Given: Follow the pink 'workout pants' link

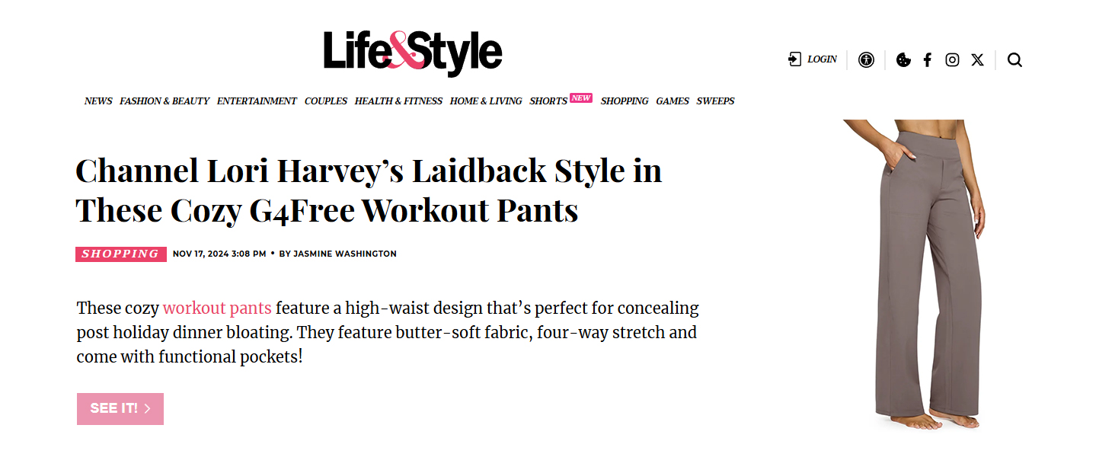Looking at the screenshot, I should 217,308.
